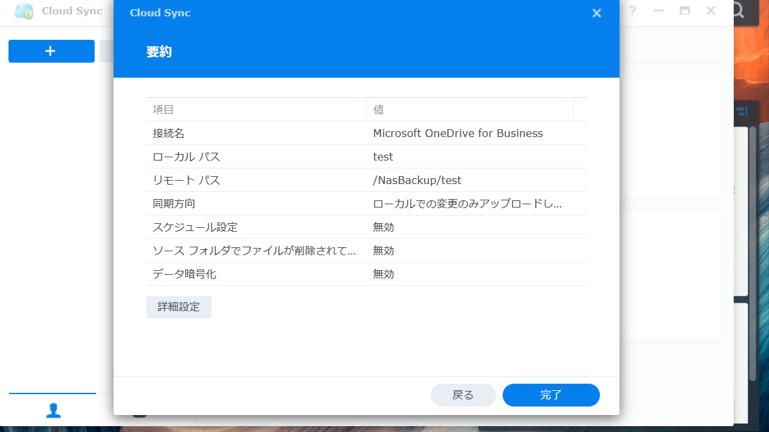This screenshot has height=432, width=769.
Task: Select local path value test
Action: (x=383, y=157)
